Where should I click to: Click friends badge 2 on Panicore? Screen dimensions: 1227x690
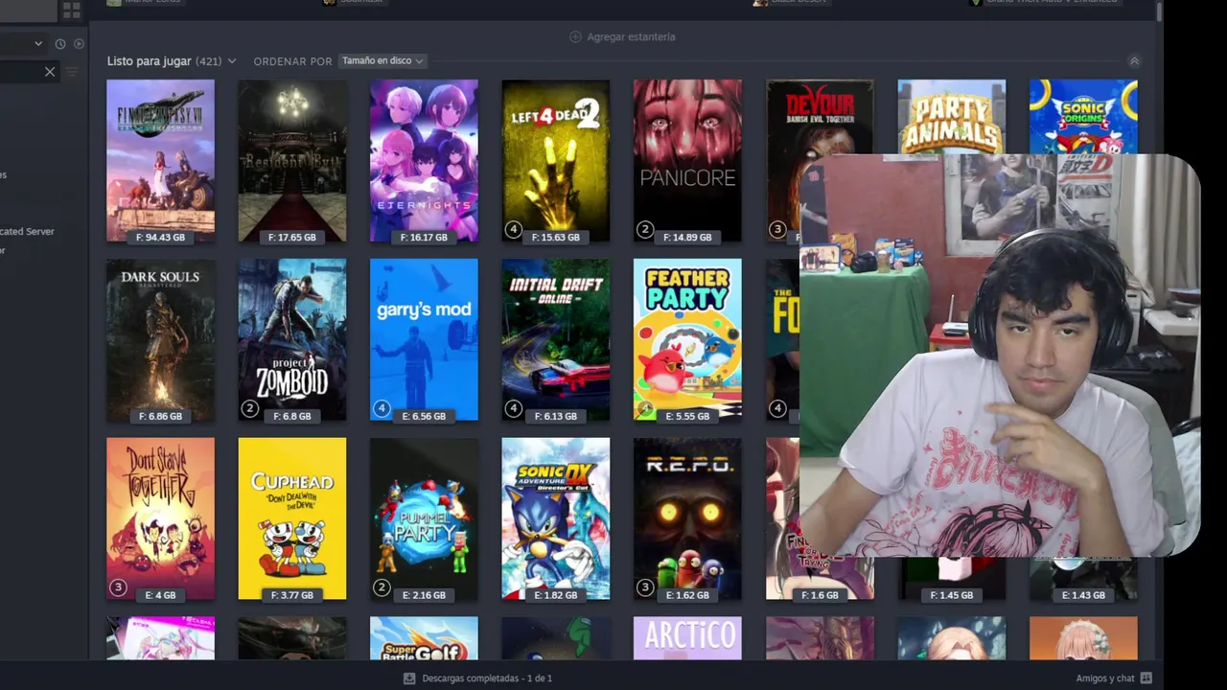coord(644,230)
